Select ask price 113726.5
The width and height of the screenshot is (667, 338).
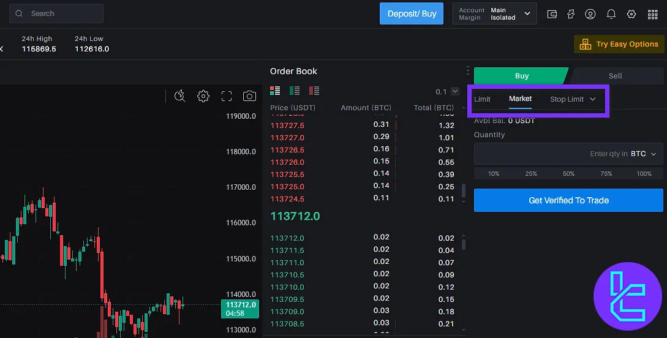pyautogui.click(x=287, y=150)
